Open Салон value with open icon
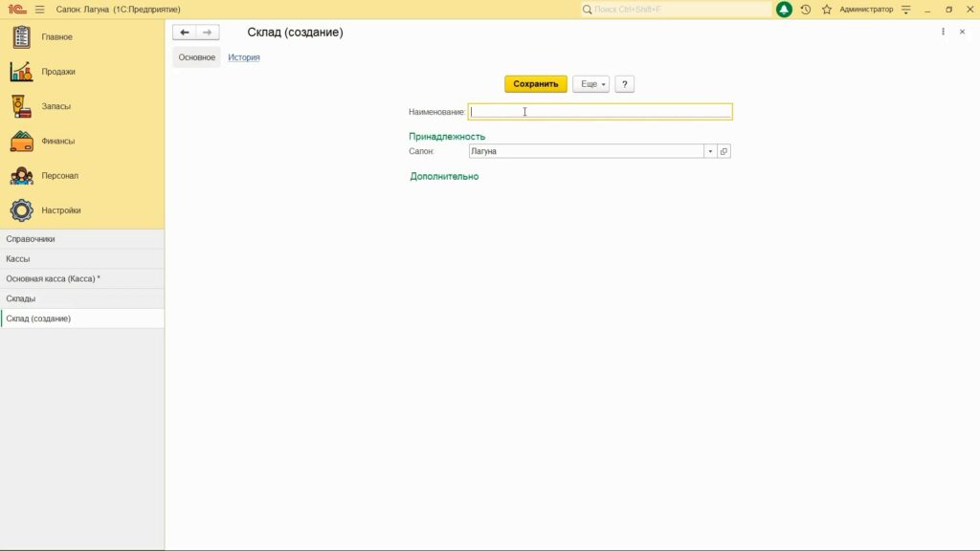This screenshot has height=551, width=980. [724, 151]
